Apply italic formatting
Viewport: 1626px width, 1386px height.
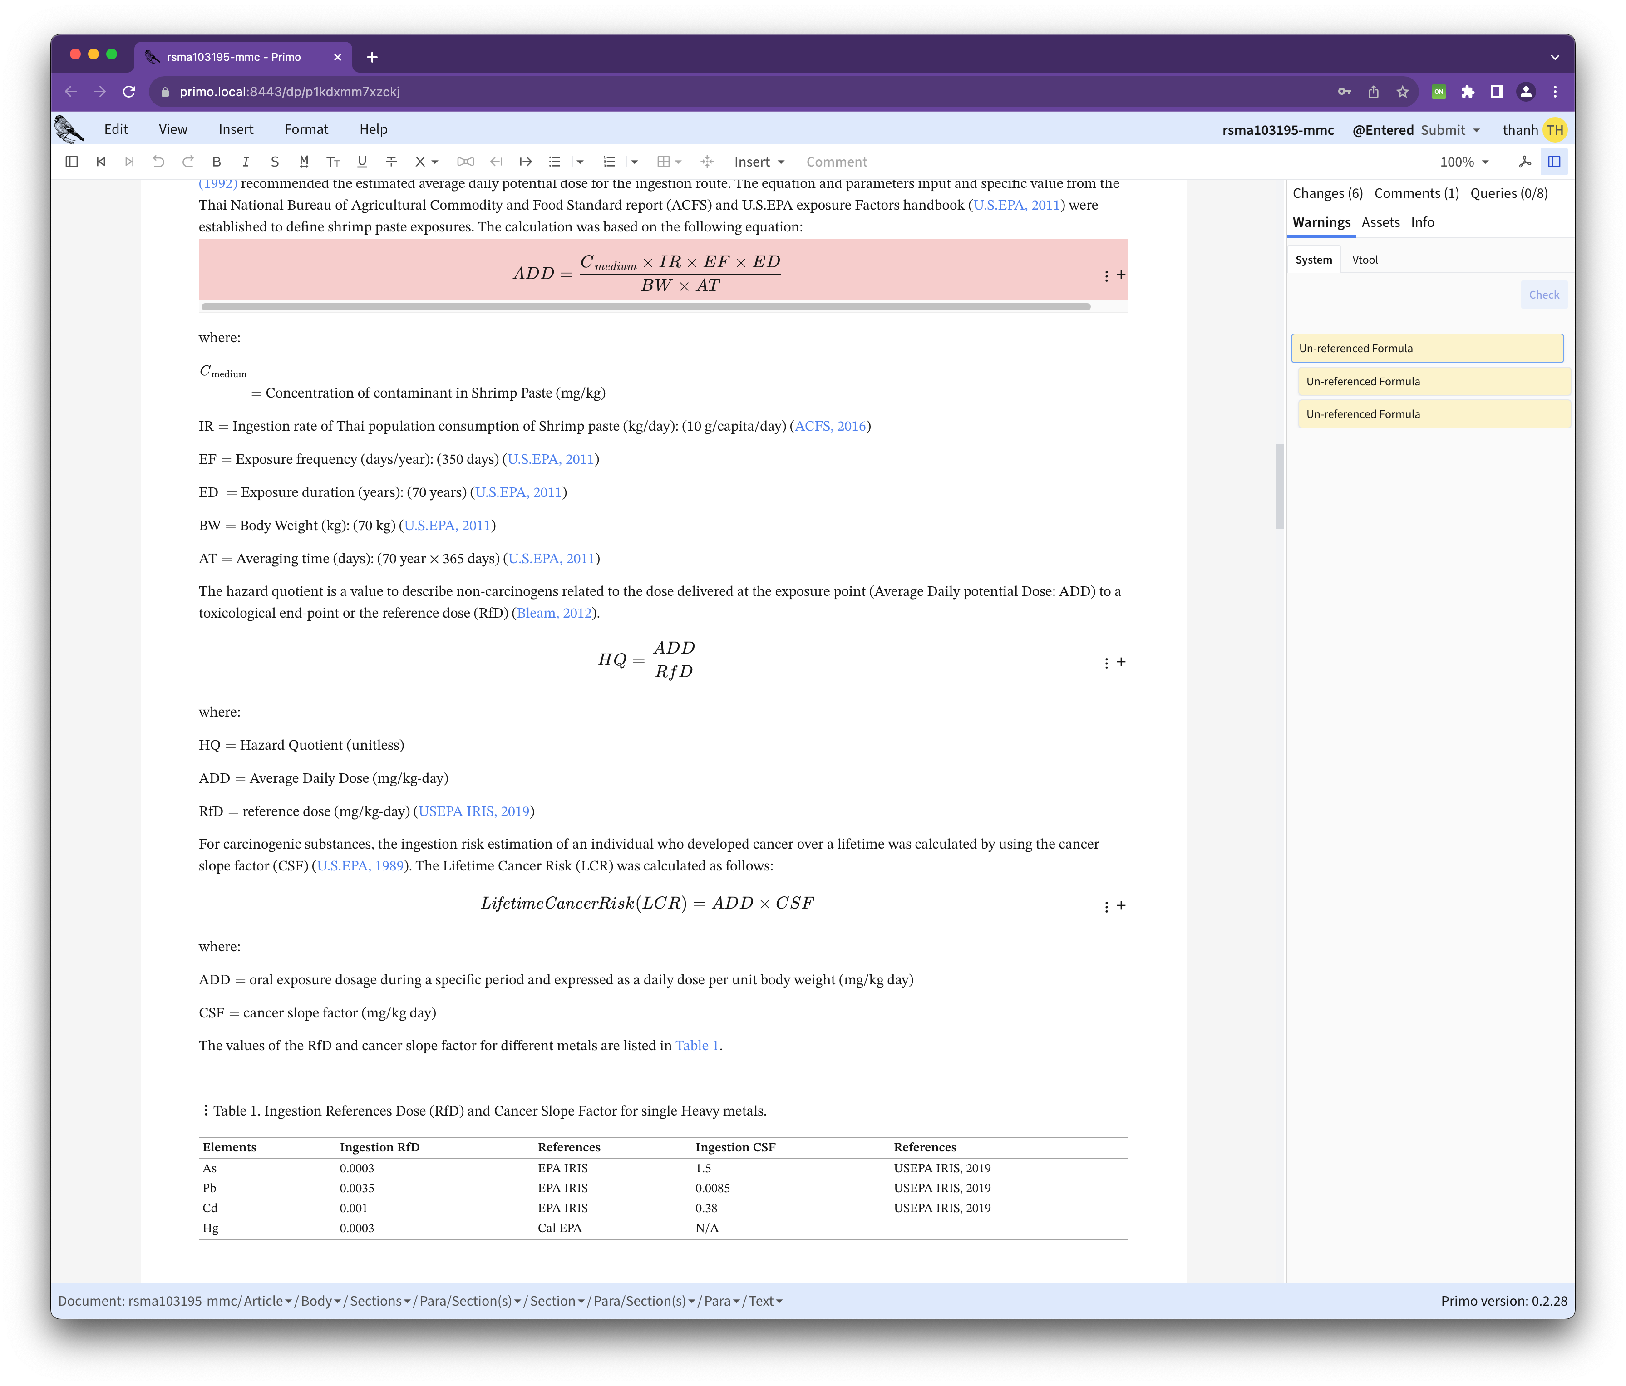pyautogui.click(x=246, y=162)
